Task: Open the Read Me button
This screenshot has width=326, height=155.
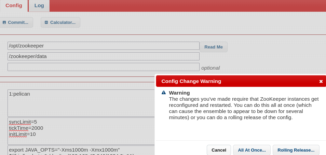Action: coord(213,47)
